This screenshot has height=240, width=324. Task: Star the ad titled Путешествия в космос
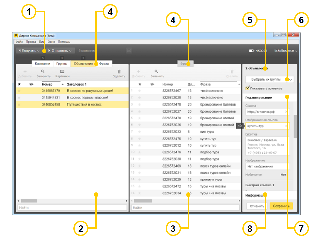click(x=19, y=104)
